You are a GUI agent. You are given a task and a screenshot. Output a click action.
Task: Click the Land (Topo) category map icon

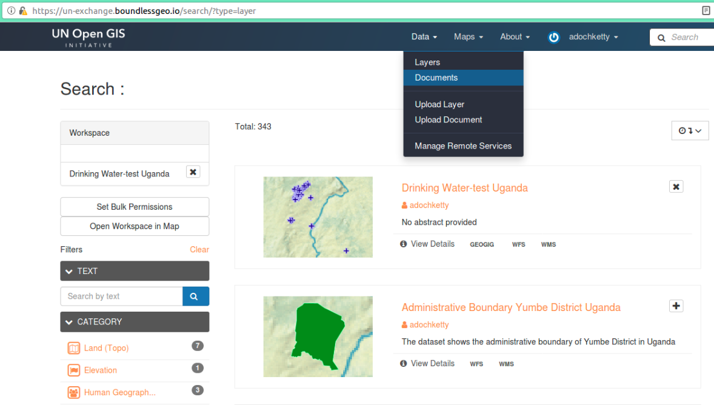pos(74,348)
